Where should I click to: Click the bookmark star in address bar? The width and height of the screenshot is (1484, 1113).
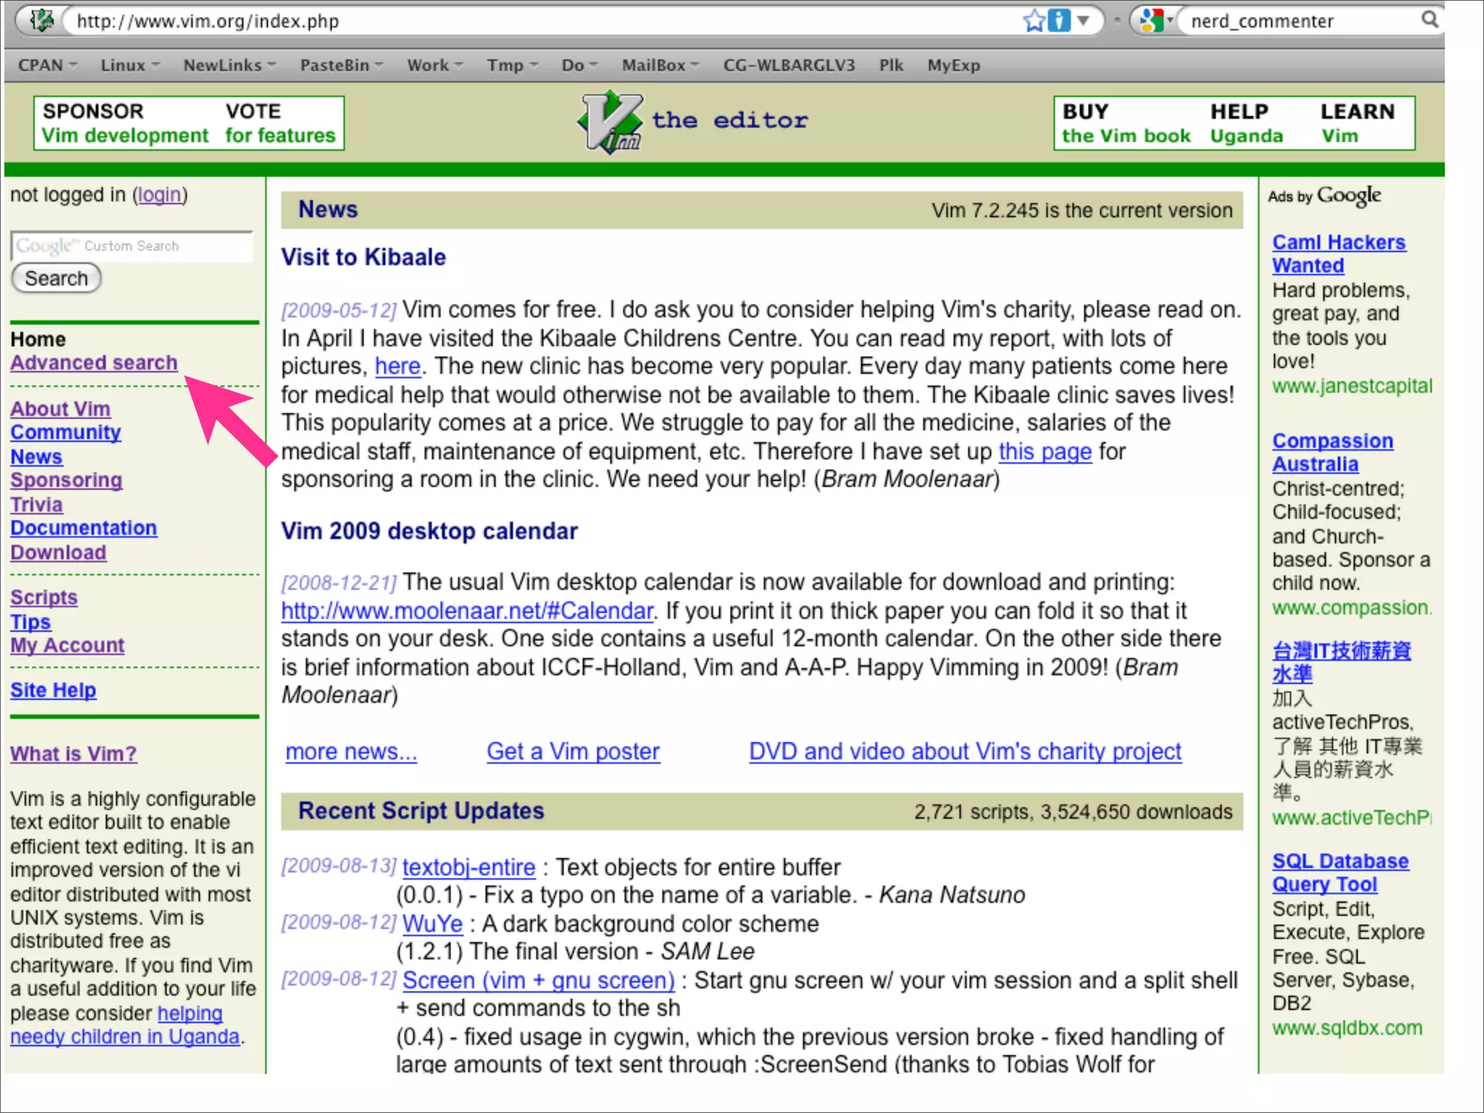tap(1034, 20)
